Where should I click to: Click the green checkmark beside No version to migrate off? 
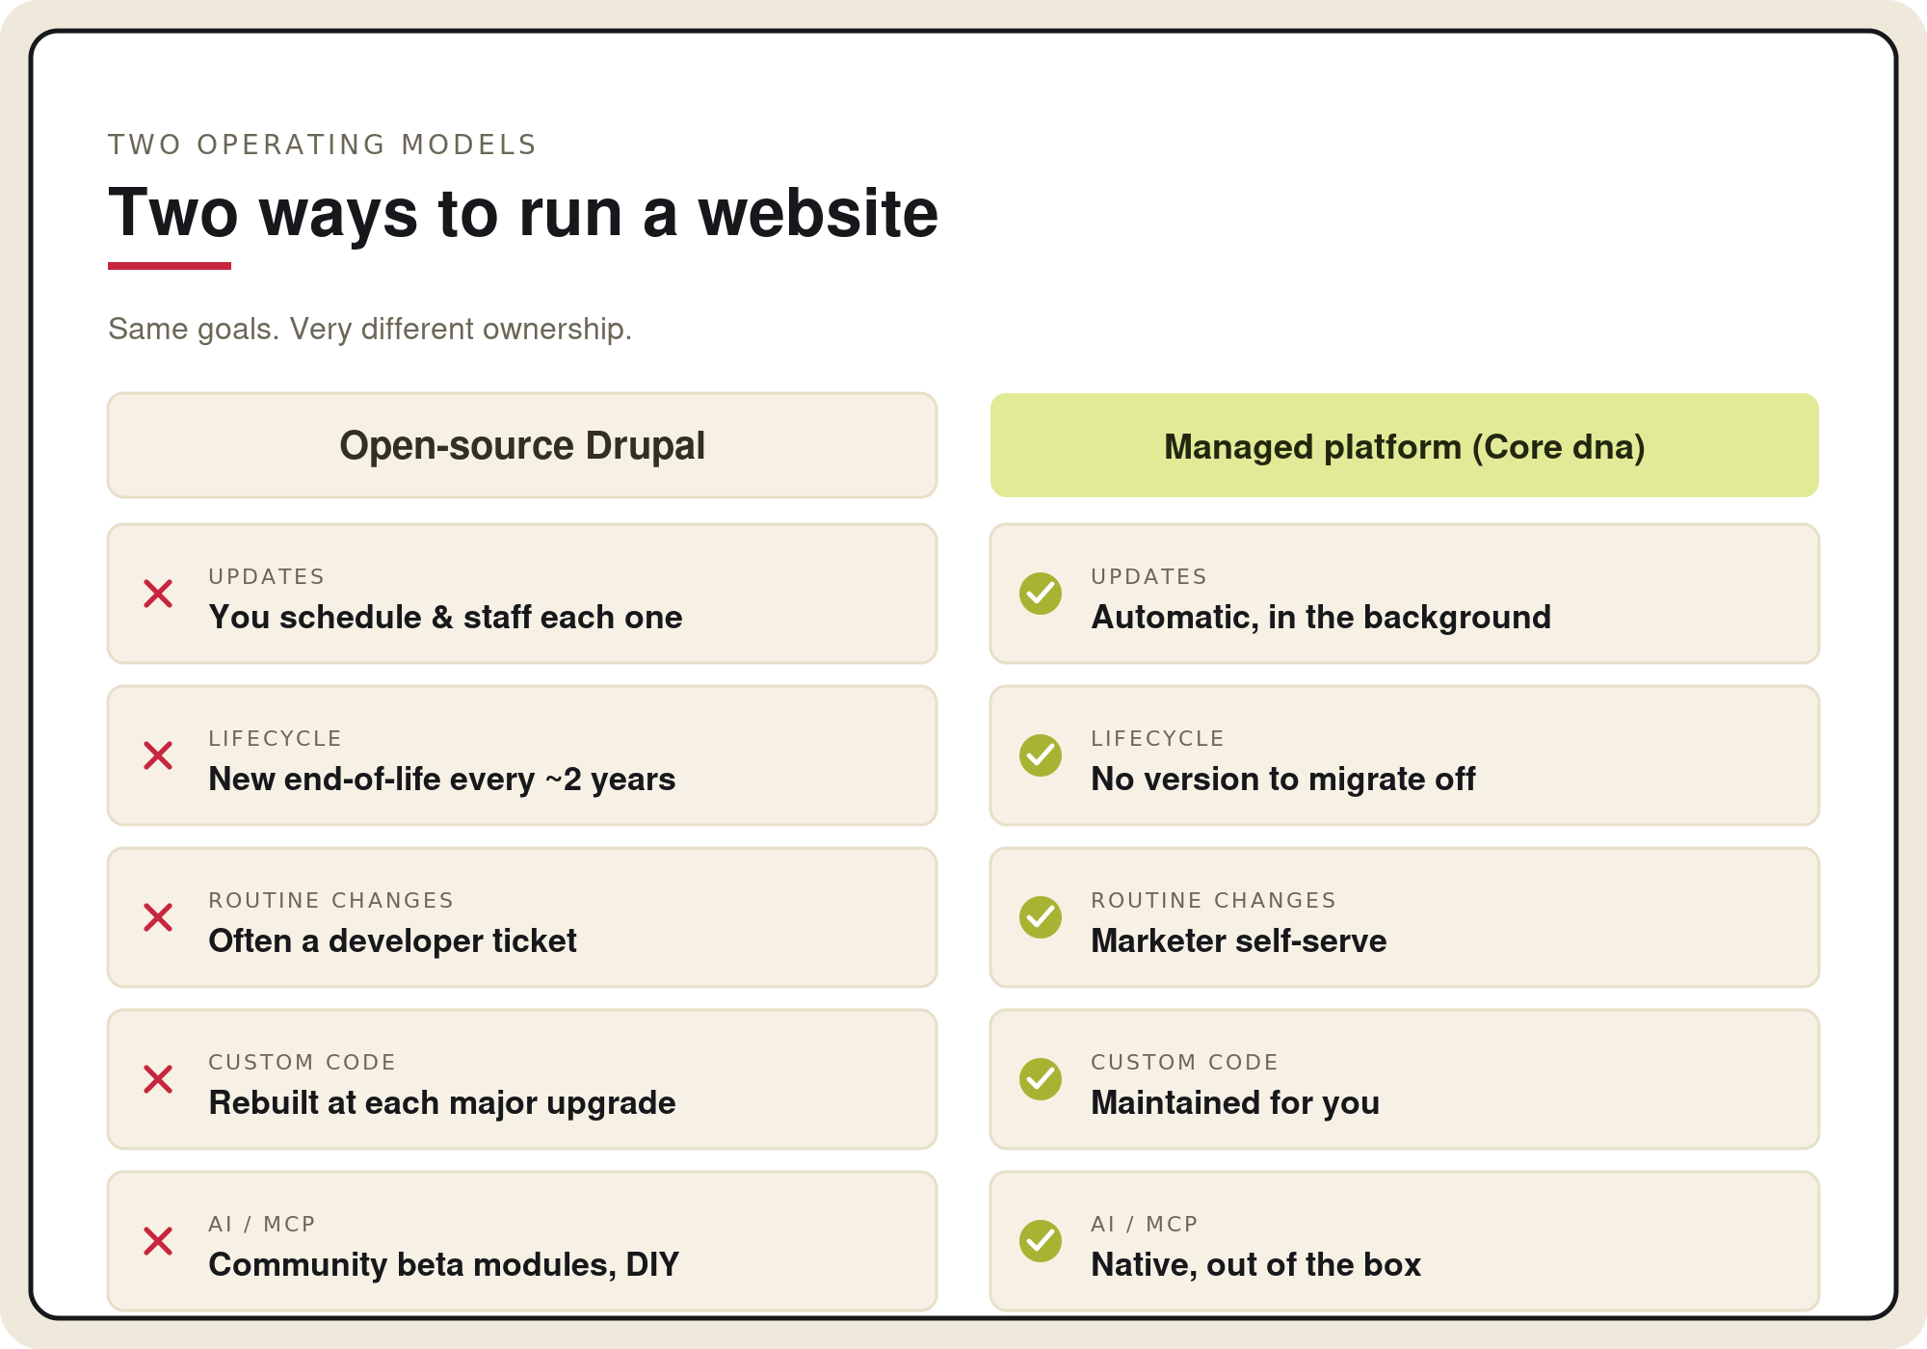point(1041,755)
